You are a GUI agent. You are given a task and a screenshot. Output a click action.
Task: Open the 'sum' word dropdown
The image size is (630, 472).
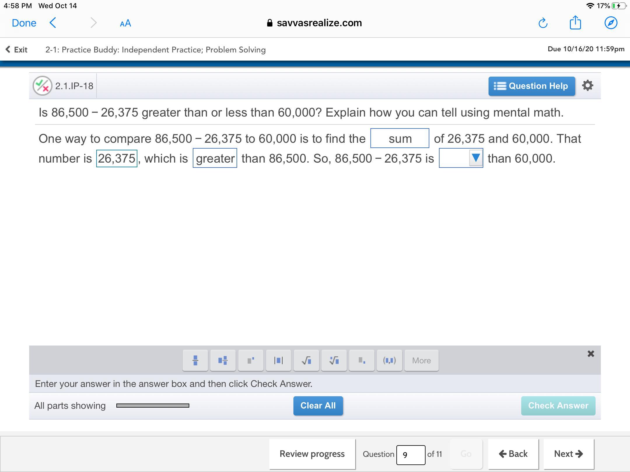[x=400, y=138]
